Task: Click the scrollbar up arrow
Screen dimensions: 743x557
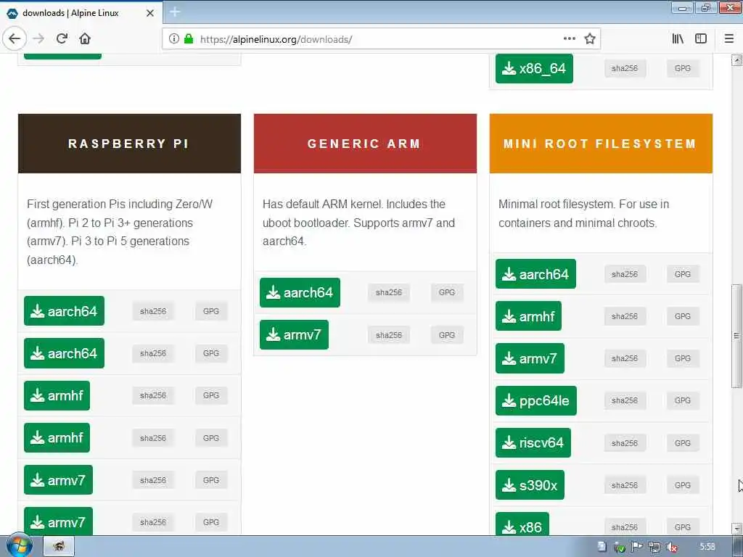Action: coord(737,60)
